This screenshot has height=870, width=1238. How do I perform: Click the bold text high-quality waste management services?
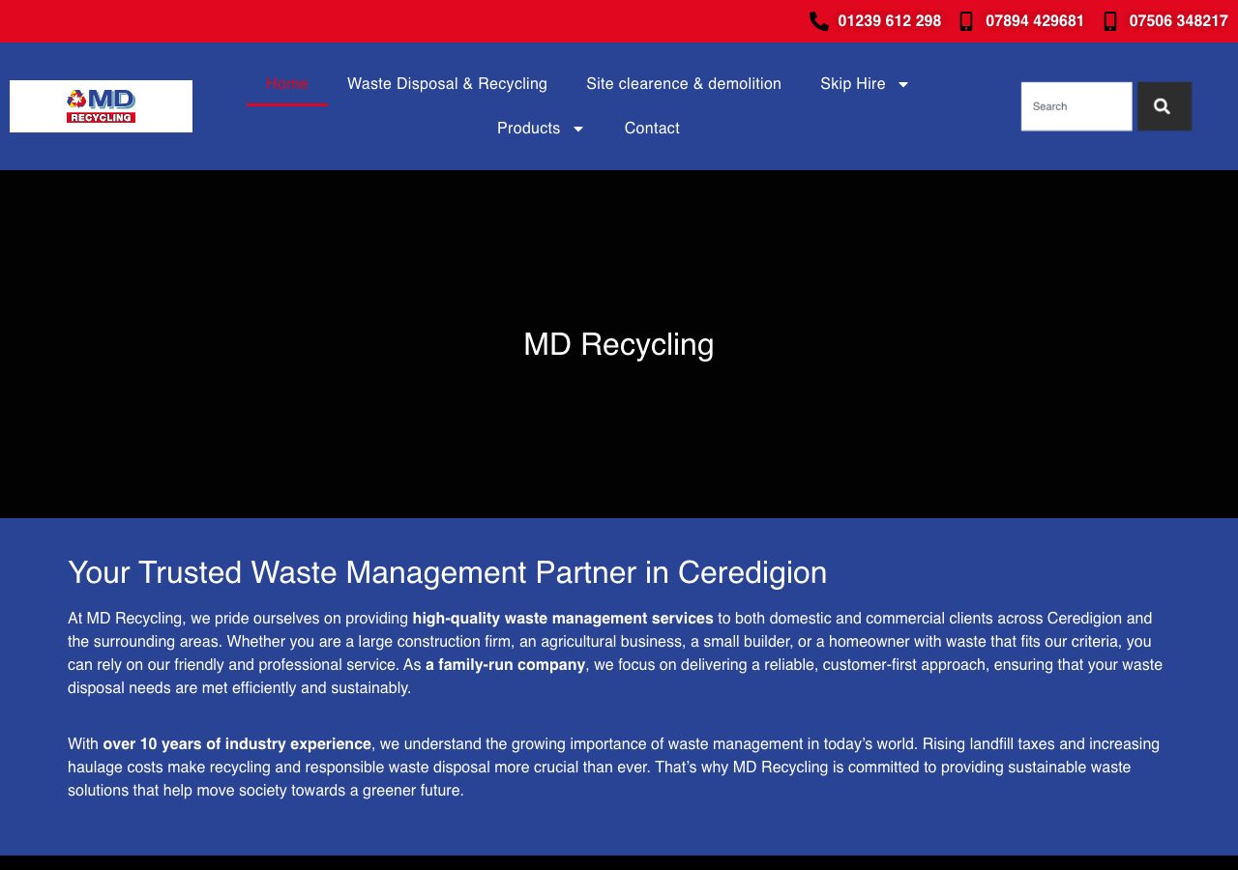pyautogui.click(x=563, y=619)
